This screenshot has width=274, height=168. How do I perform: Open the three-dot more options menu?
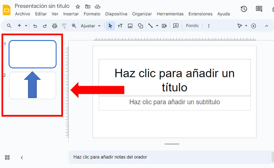pos(209,26)
